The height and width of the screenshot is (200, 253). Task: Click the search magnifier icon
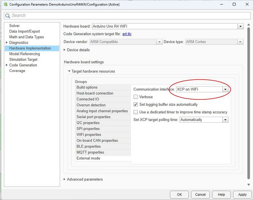coord(7,16)
